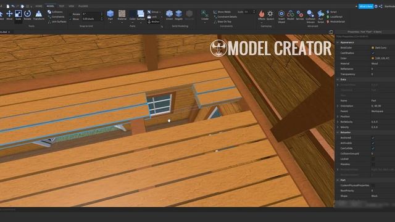Click the help icon next to What's New
The height and width of the screenshot is (222, 395).
(x=376, y=6)
